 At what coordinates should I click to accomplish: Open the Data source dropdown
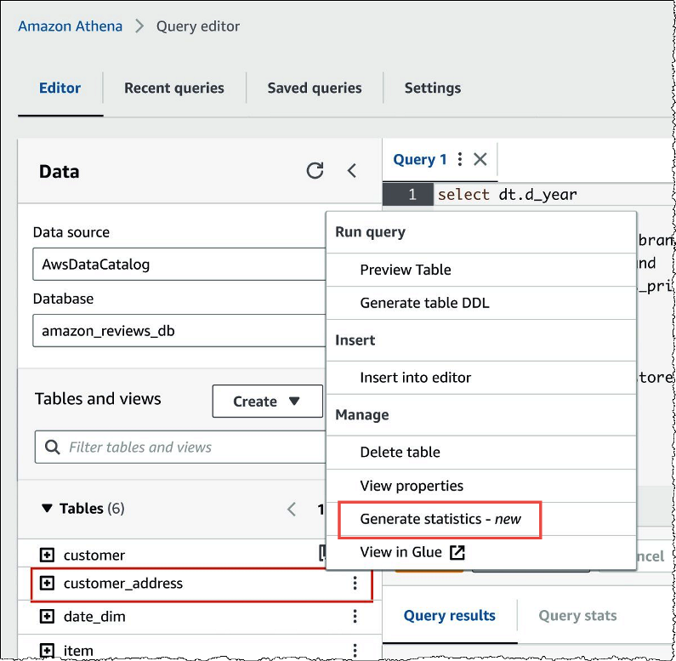(x=179, y=265)
